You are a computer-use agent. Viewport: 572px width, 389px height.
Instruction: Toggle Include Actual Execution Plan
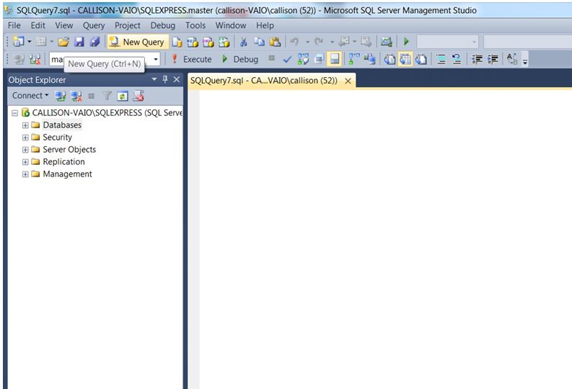pos(354,59)
